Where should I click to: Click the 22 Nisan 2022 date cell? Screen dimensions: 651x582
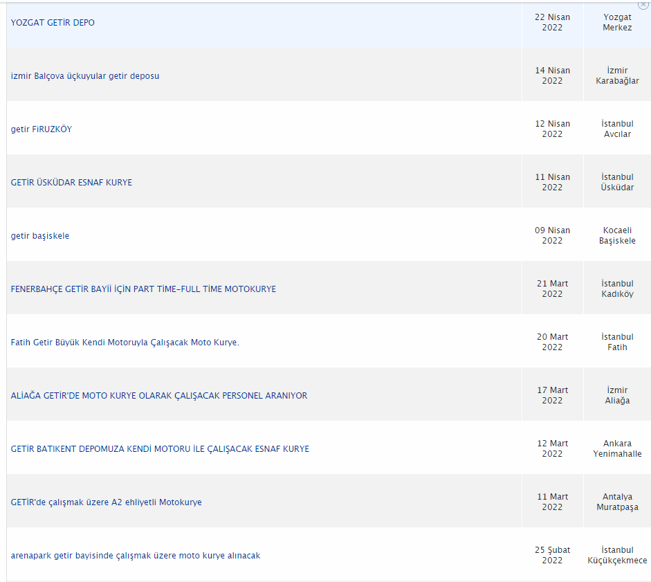tap(552, 22)
